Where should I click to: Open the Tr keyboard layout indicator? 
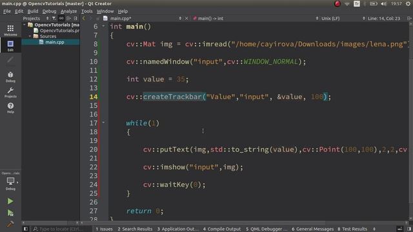(x=357, y=4)
